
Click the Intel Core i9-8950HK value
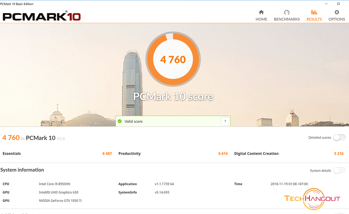pos(54,184)
